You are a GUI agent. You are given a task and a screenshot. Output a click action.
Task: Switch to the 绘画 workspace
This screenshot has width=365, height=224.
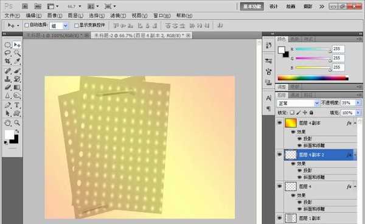pos(291,7)
